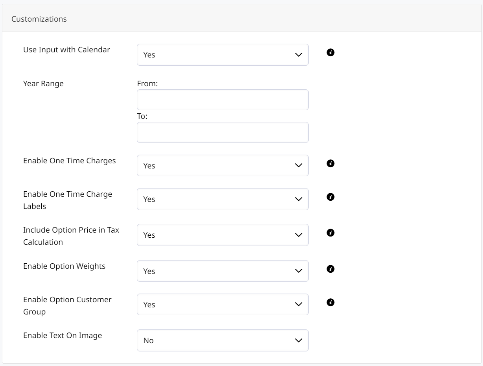Click the Year Range label text
The height and width of the screenshot is (366, 483).
(43, 83)
